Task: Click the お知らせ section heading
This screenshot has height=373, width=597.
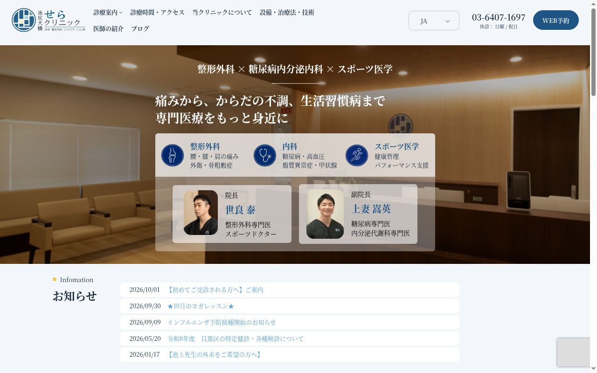Action: click(75, 296)
